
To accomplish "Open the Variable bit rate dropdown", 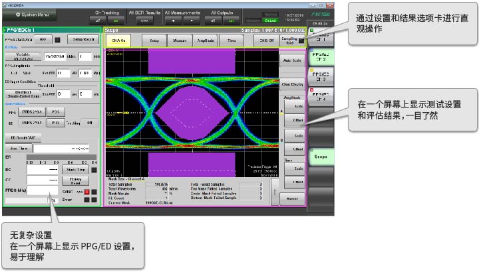I will coord(23,56).
